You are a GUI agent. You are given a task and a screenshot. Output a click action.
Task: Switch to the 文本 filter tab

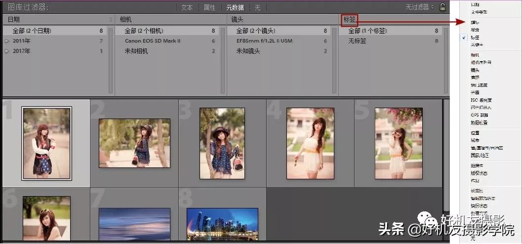(187, 7)
